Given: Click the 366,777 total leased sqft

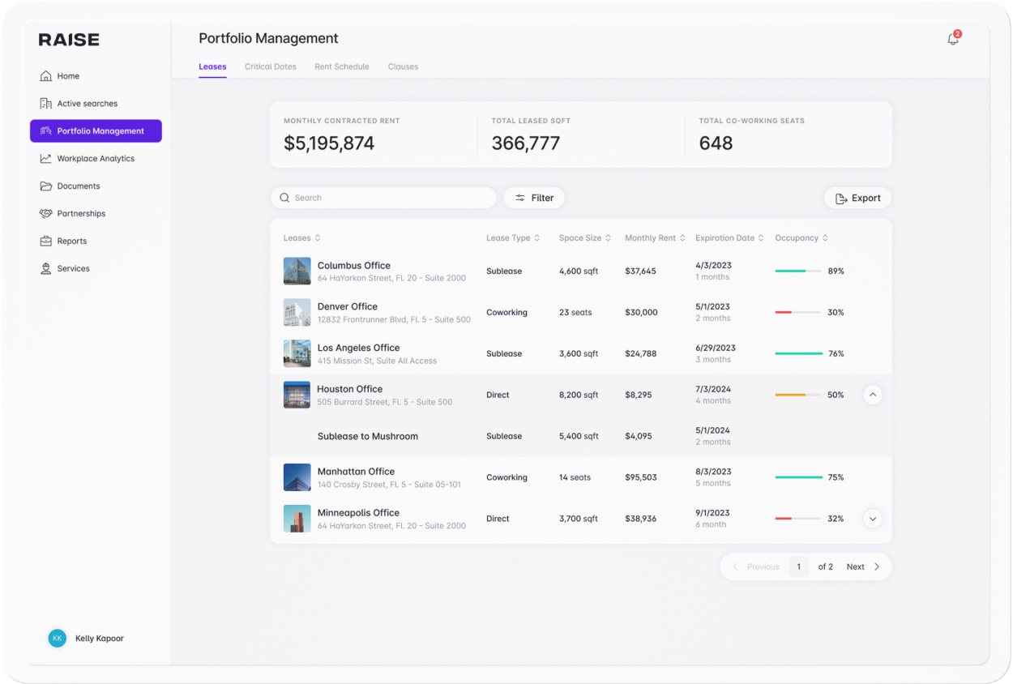Looking at the screenshot, I should click(525, 143).
